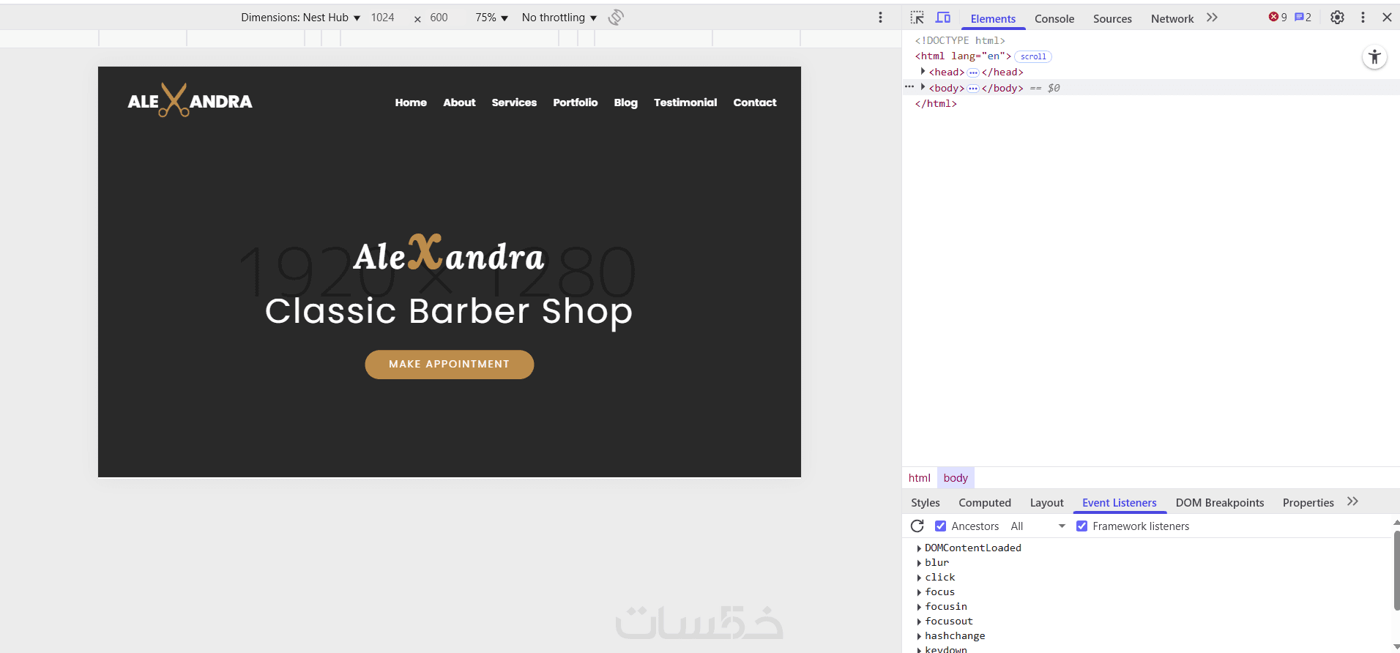Expand the DOMContentLoaded listener
The width and height of the screenshot is (1400, 653).
[919, 548]
